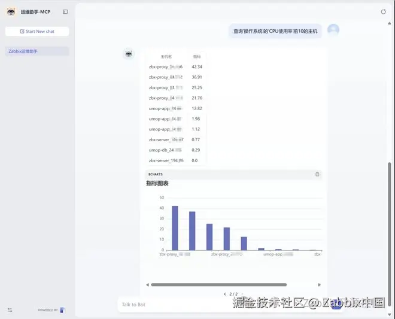Select value 1.12 in table
395x319 pixels.
click(196, 129)
